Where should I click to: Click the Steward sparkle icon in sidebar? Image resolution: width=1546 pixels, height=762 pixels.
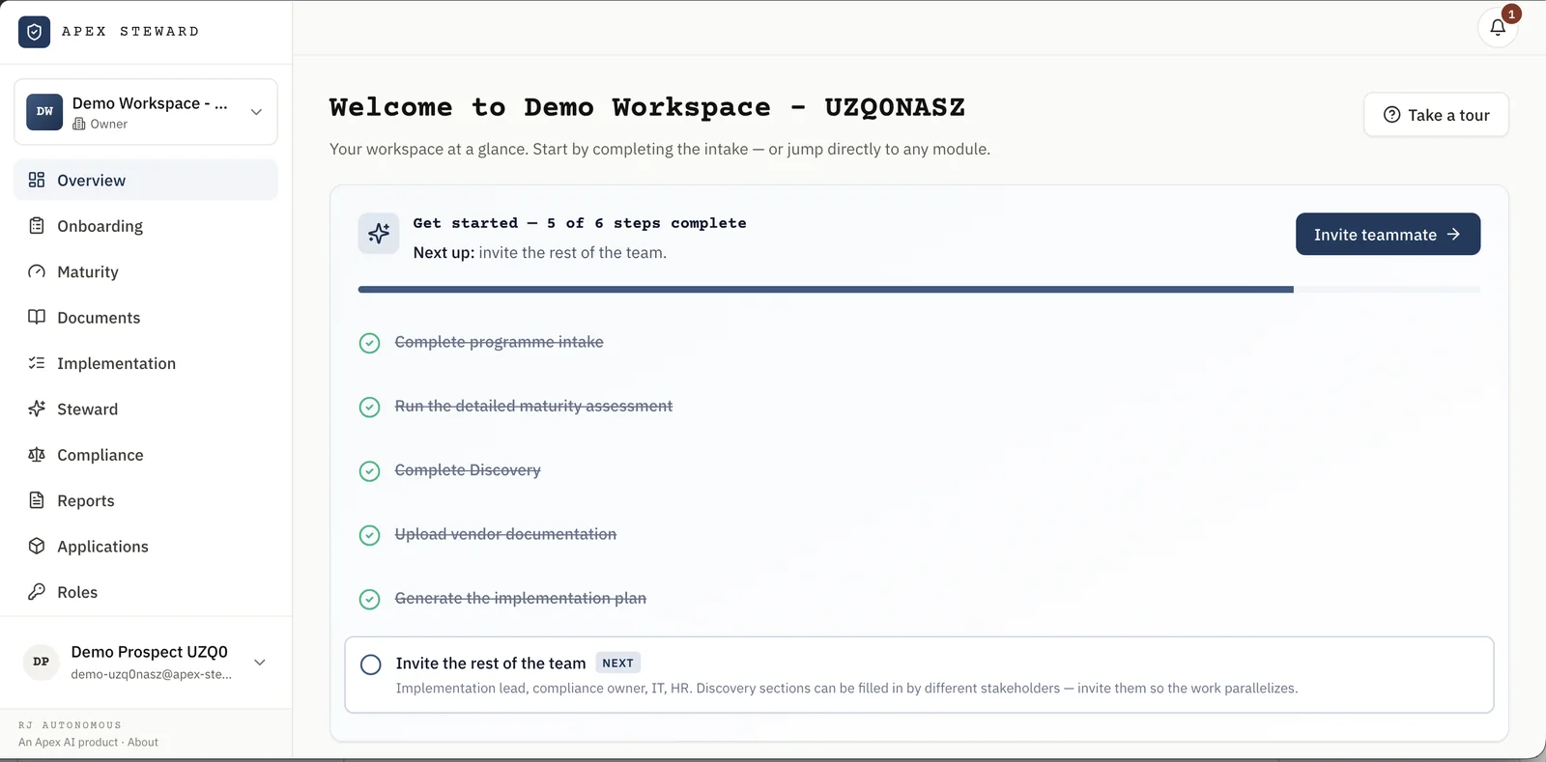pos(37,409)
